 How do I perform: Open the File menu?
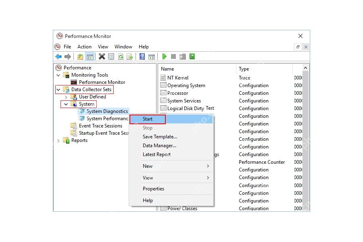(67, 46)
